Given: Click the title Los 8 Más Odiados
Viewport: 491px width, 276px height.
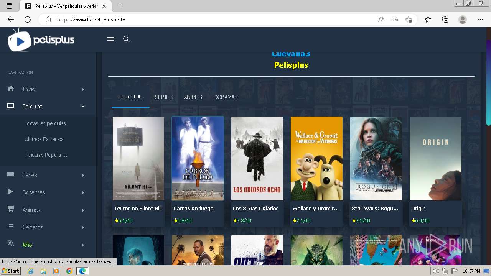Looking at the screenshot, I should 256,209.
